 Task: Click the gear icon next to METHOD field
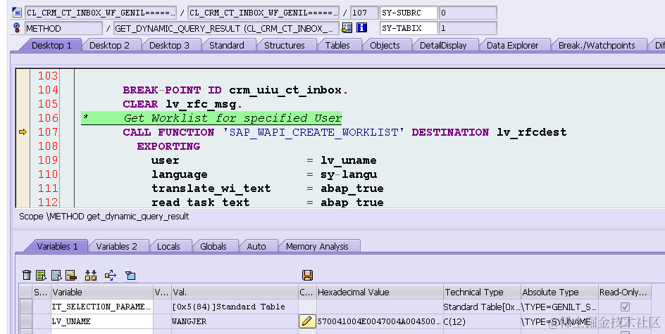tap(17, 28)
